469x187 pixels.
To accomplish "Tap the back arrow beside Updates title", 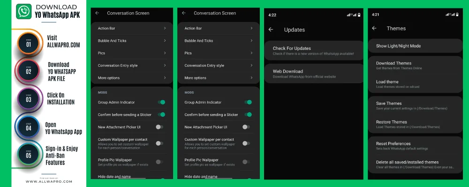I will (271, 29).
